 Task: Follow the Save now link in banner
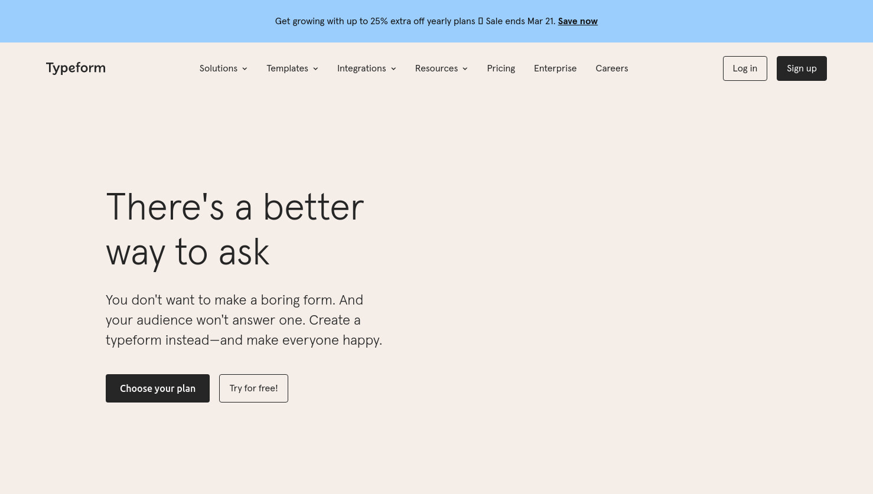pyautogui.click(x=578, y=21)
